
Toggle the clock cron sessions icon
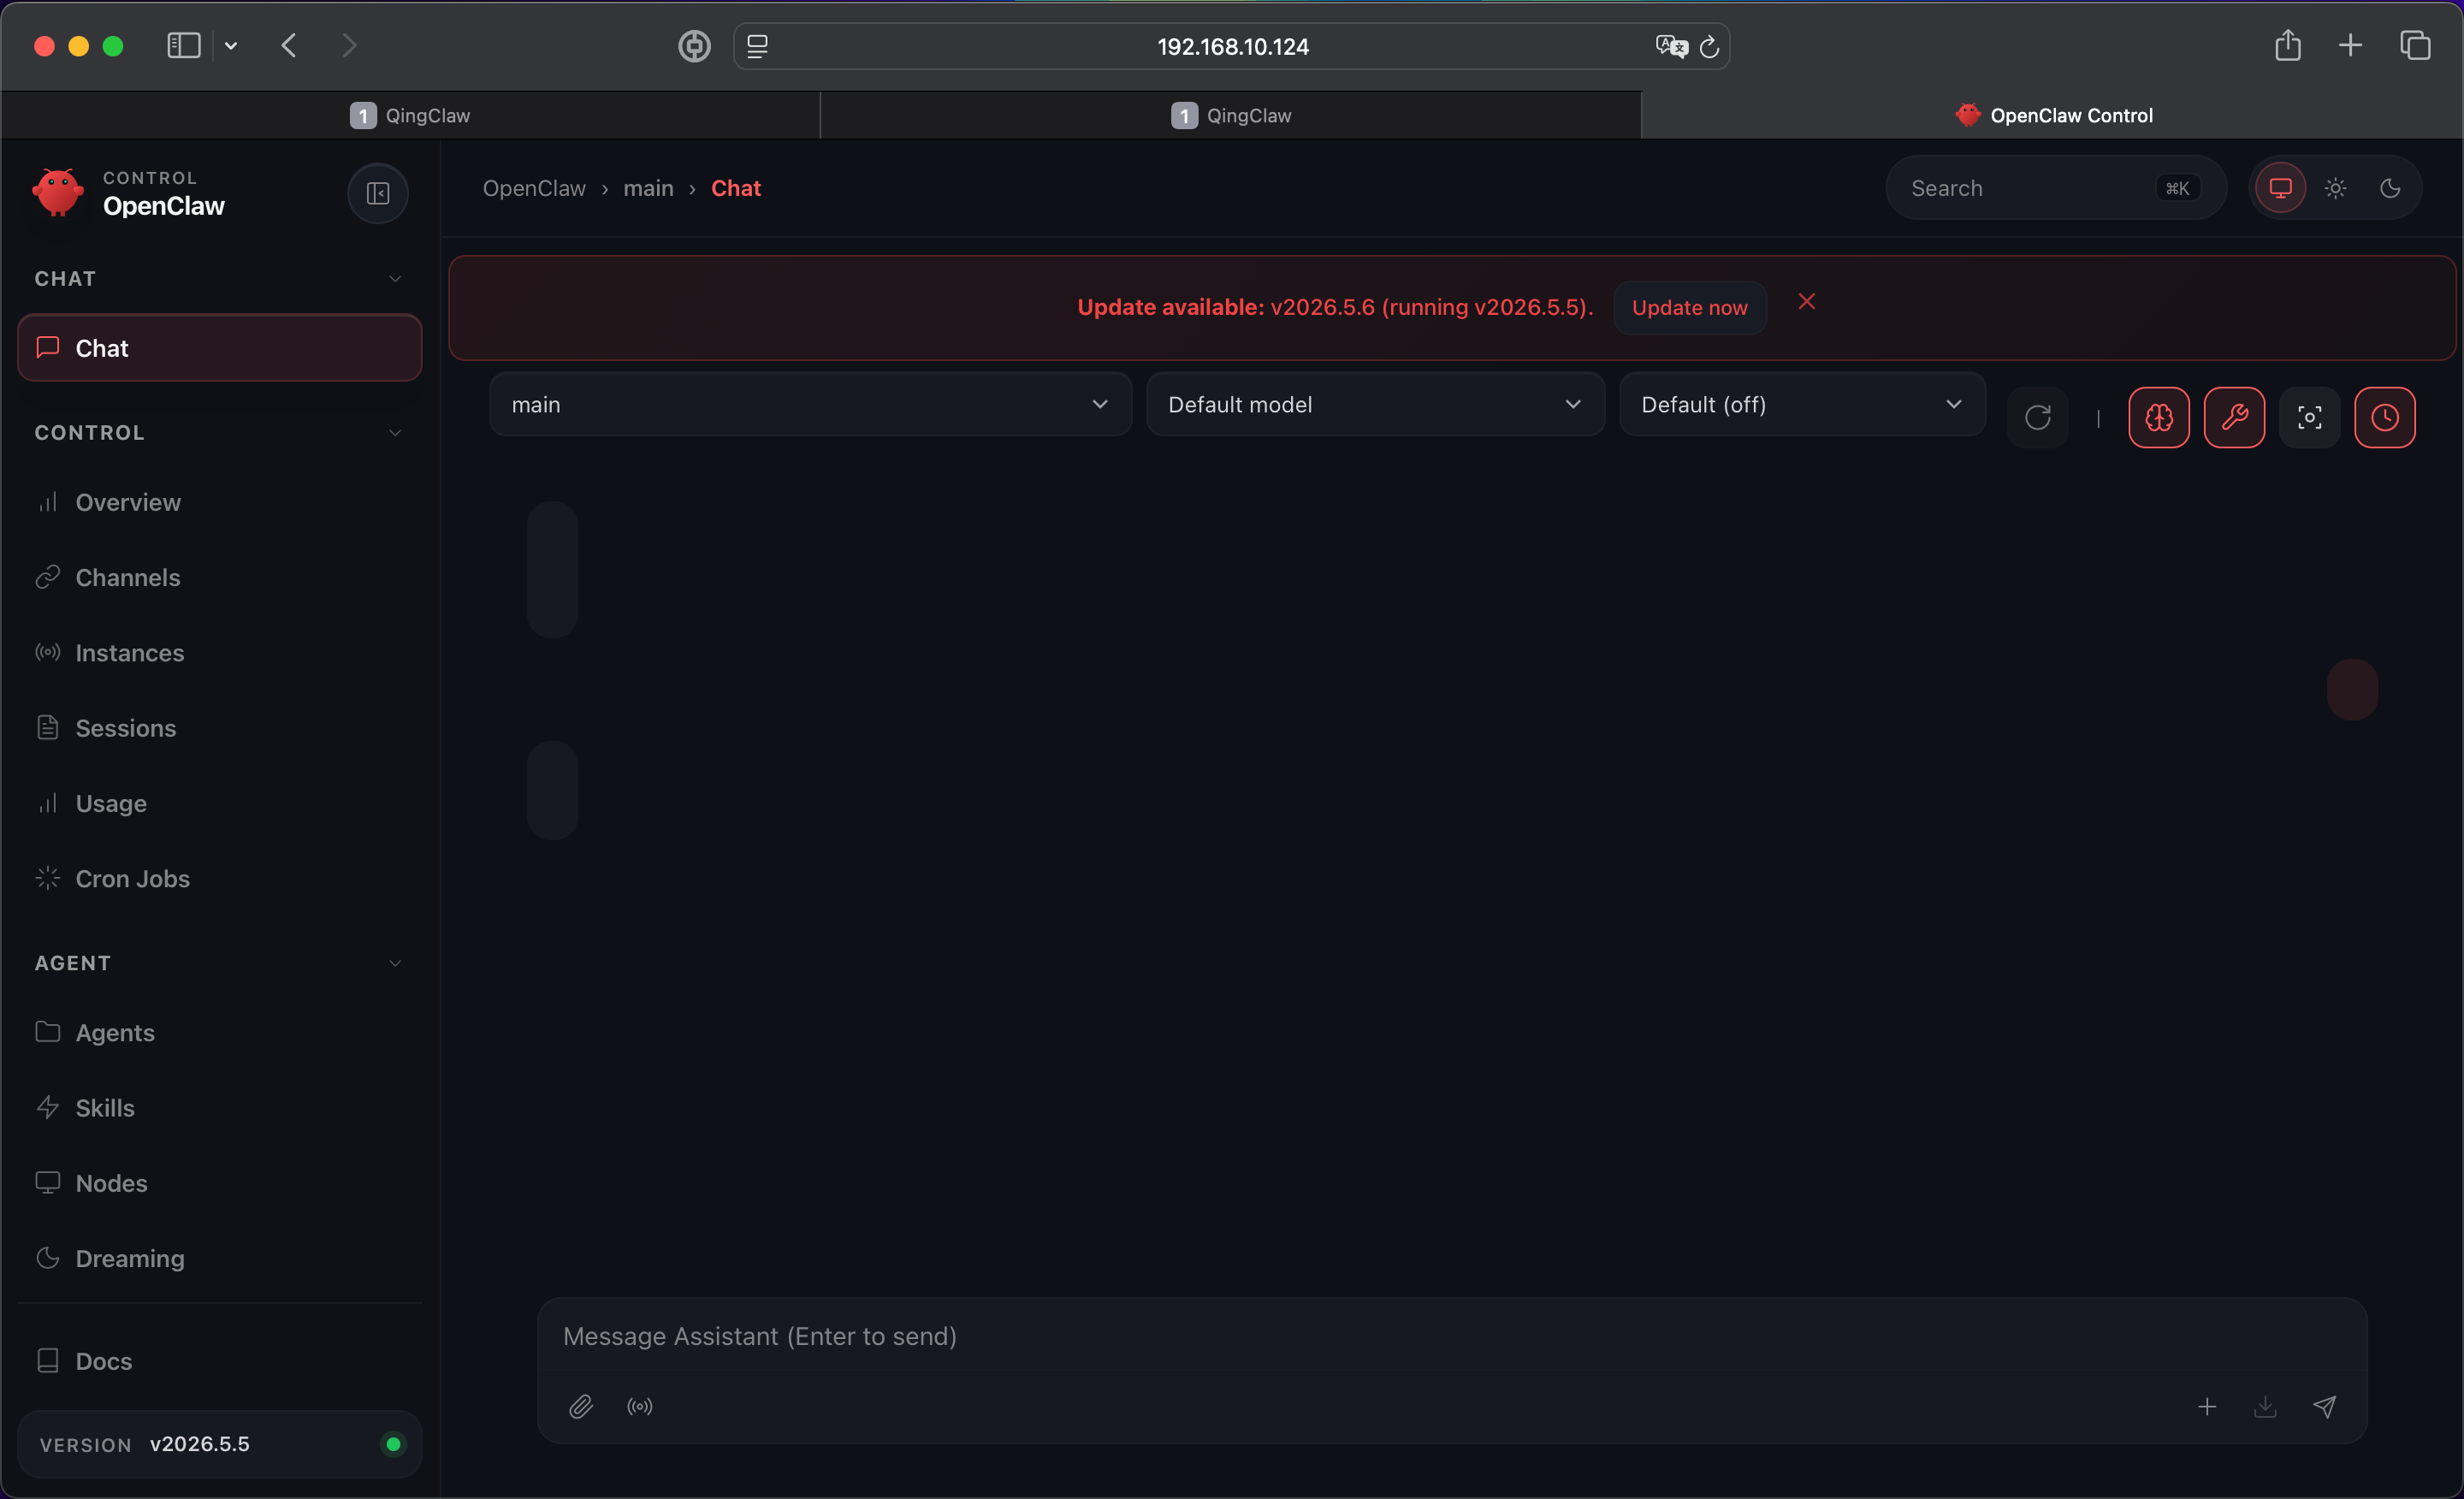pos(2384,417)
